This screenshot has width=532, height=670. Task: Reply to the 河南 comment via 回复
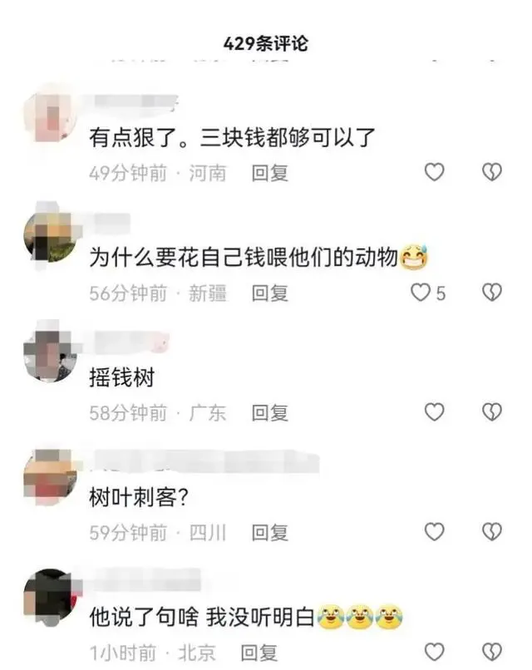click(269, 173)
